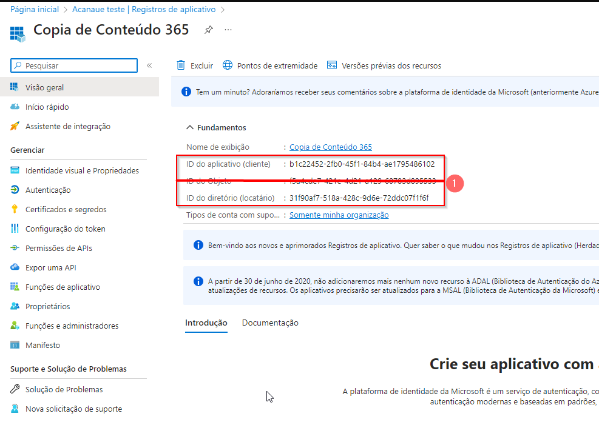Viewport: 599px width, 425px height.
Task: Open Acanaue teste | Registros de aplicativo breadcrumb
Action: click(144, 9)
